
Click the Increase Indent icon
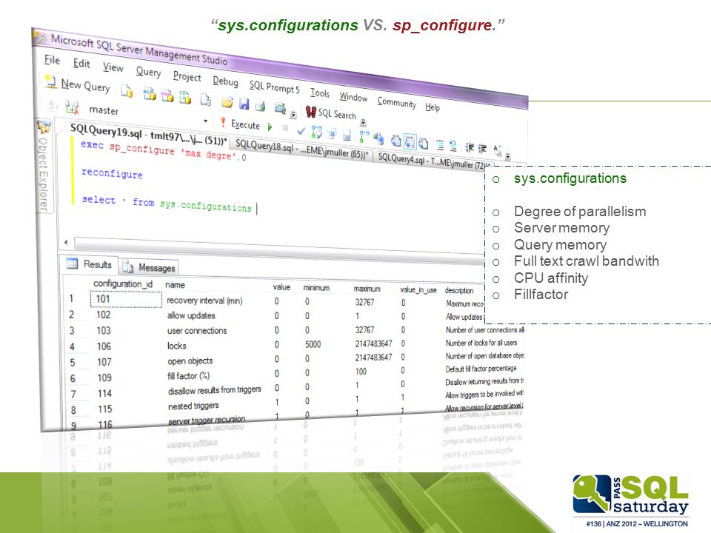tap(482, 149)
